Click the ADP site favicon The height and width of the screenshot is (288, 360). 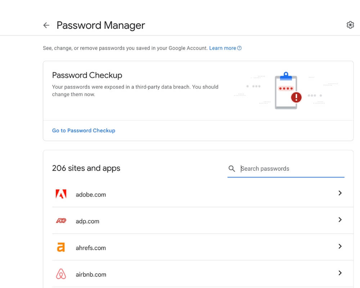[x=61, y=220]
